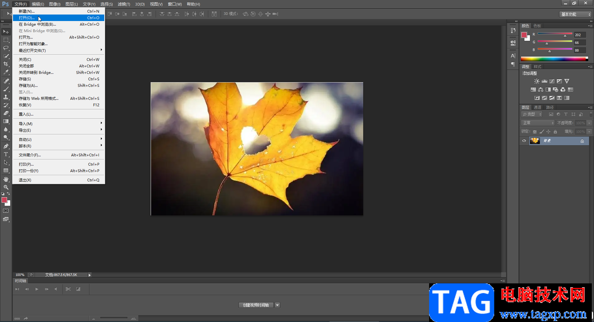594x322 pixels.
Task: Select the Pen tool
Action: 6,146
